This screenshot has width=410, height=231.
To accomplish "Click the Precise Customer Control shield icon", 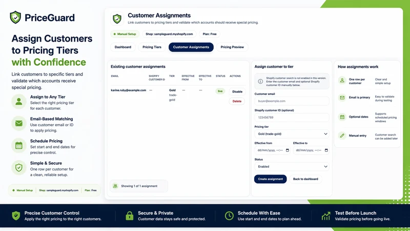I will (x=16, y=216).
